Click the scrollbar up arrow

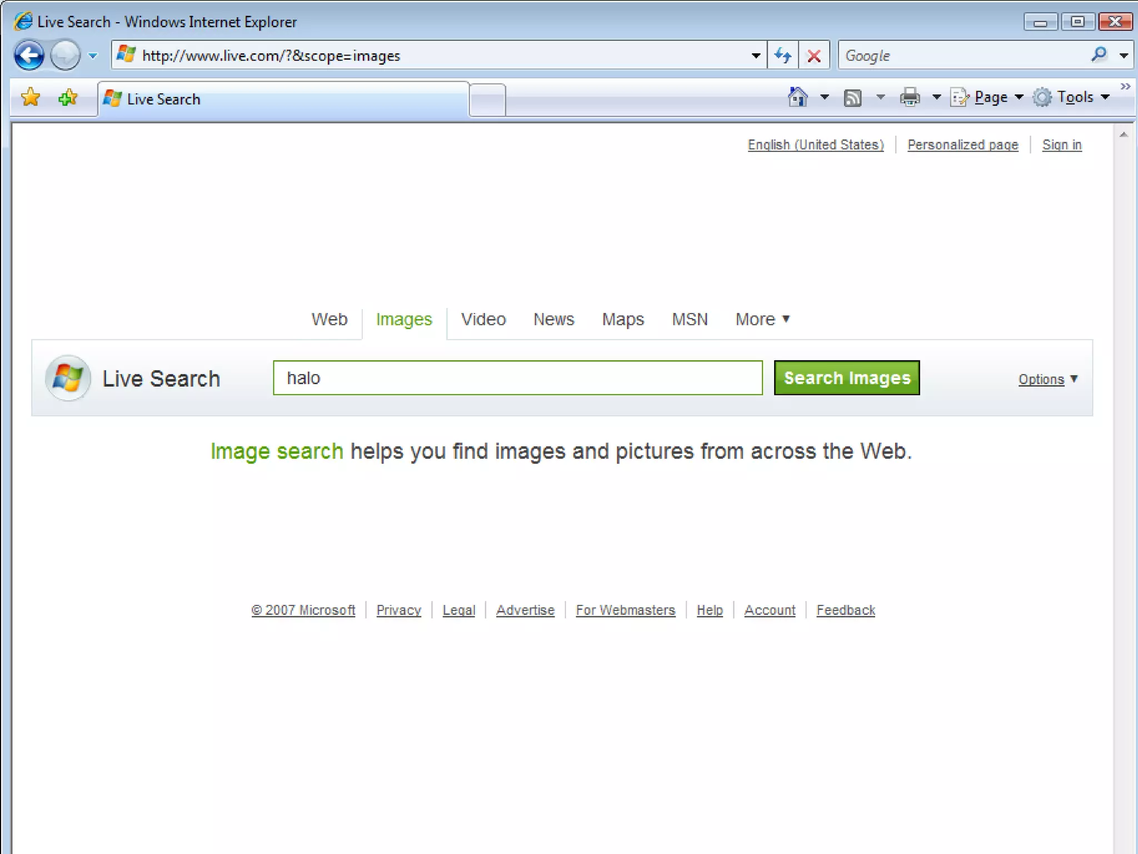(x=1124, y=135)
